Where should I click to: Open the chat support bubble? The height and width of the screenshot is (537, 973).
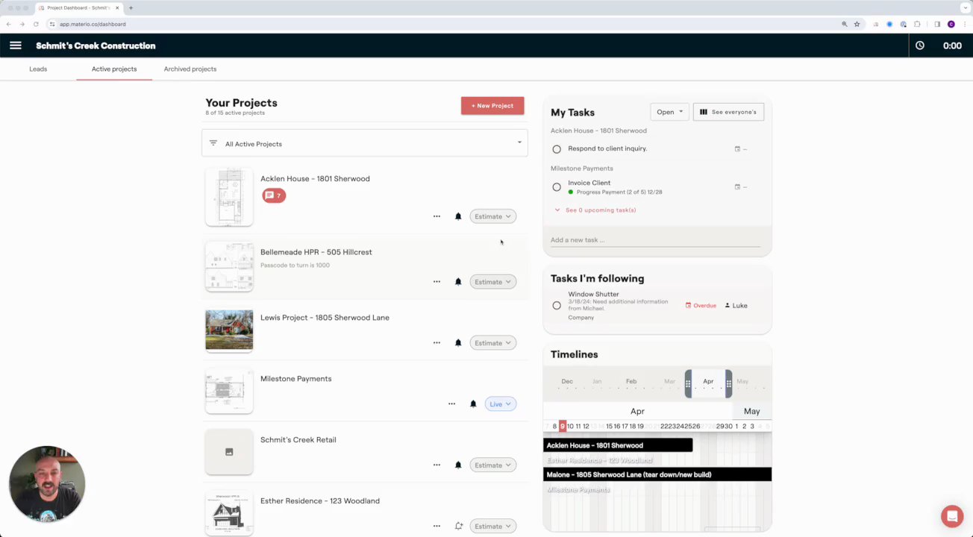[952, 516]
